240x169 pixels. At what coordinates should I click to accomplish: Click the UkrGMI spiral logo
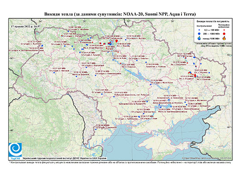(x=15, y=150)
